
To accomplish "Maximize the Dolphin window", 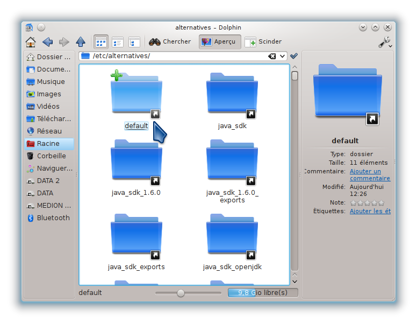I will coord(375,27).
